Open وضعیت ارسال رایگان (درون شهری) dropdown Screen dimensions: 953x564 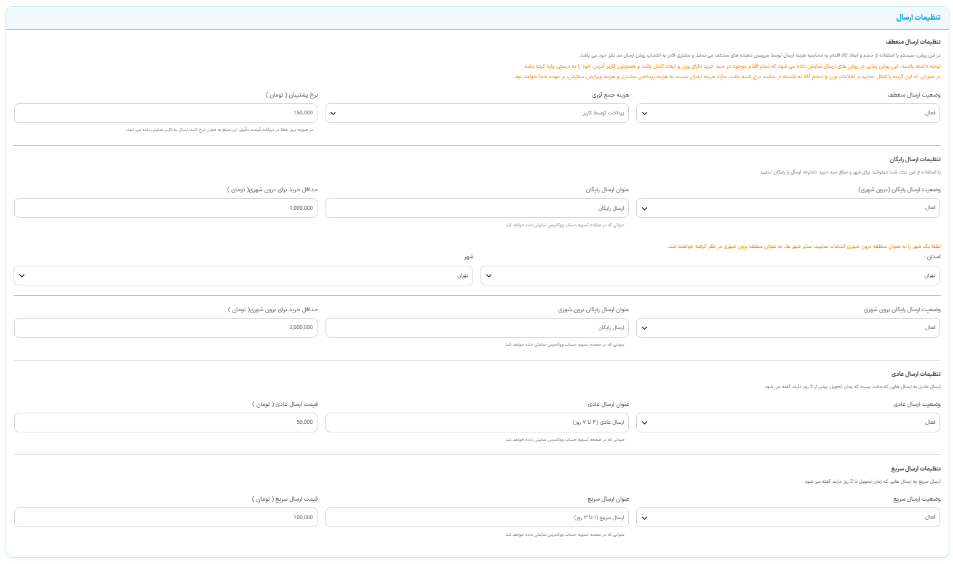pyautogui.click(x=788, y=208)
